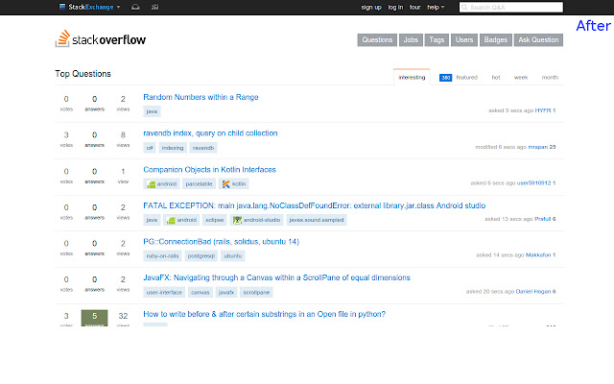The height and width of the screenshot is (384, 614).
Task: Click 'modified 6 secs ago' text
Action: (x=501, y=147)
